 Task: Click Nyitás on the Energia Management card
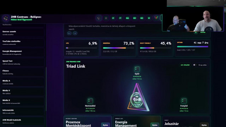click(x=155, y=125)
